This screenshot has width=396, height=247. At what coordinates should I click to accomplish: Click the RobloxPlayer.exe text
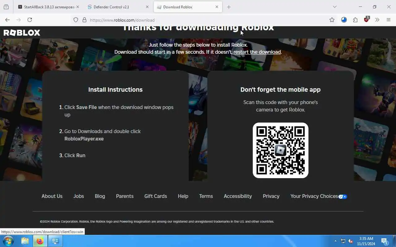[84, 139]
